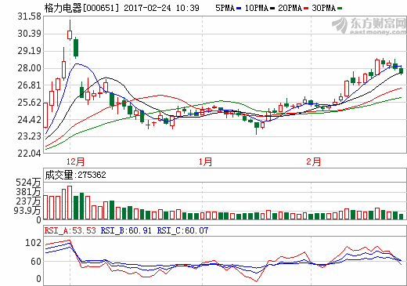Click the 24.42 price axis label
Screen dimensions: 407x286
(30, 120)
